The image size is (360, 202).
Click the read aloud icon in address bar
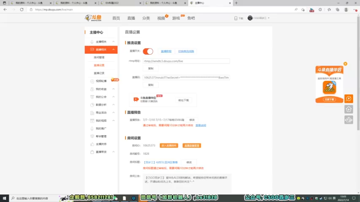click(296, 9)
